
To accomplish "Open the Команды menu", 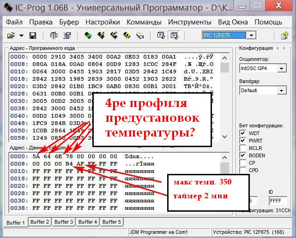I will (144, 22).
